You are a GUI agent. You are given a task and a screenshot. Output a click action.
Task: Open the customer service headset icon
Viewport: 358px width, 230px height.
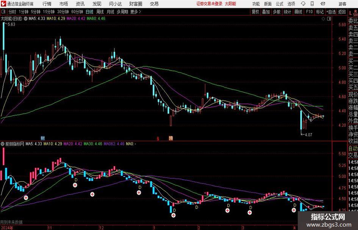[303, 4]
